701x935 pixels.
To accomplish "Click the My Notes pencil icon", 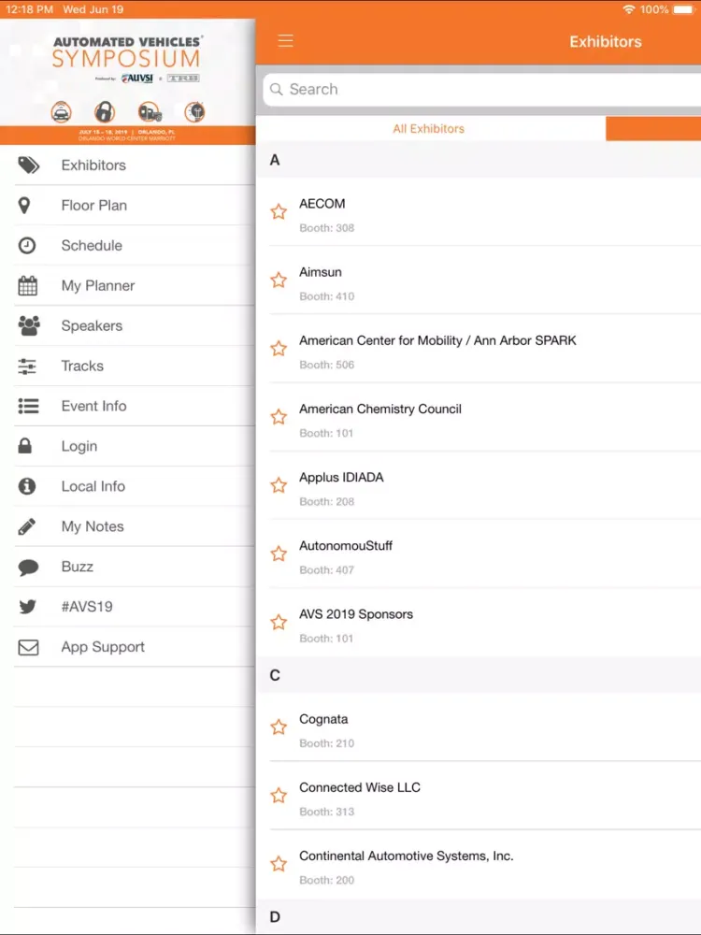I will click(x=27, y=526).
